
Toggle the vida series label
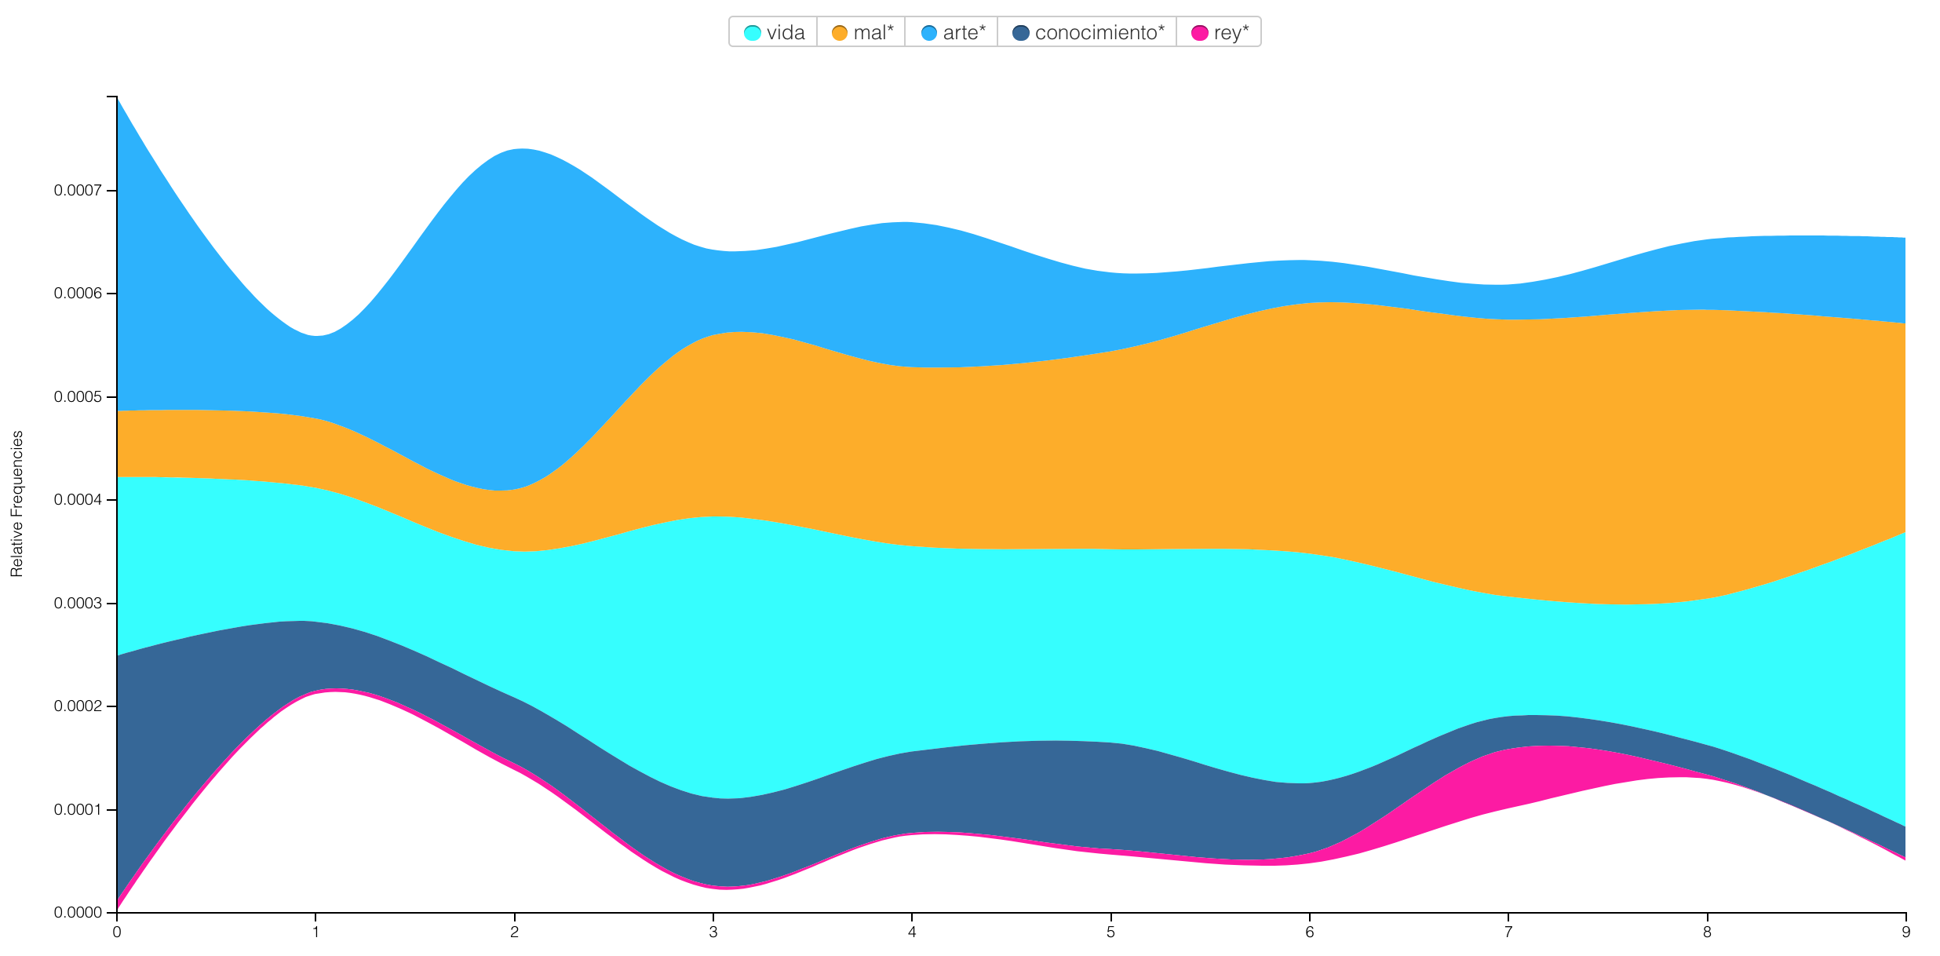(786, 33)
